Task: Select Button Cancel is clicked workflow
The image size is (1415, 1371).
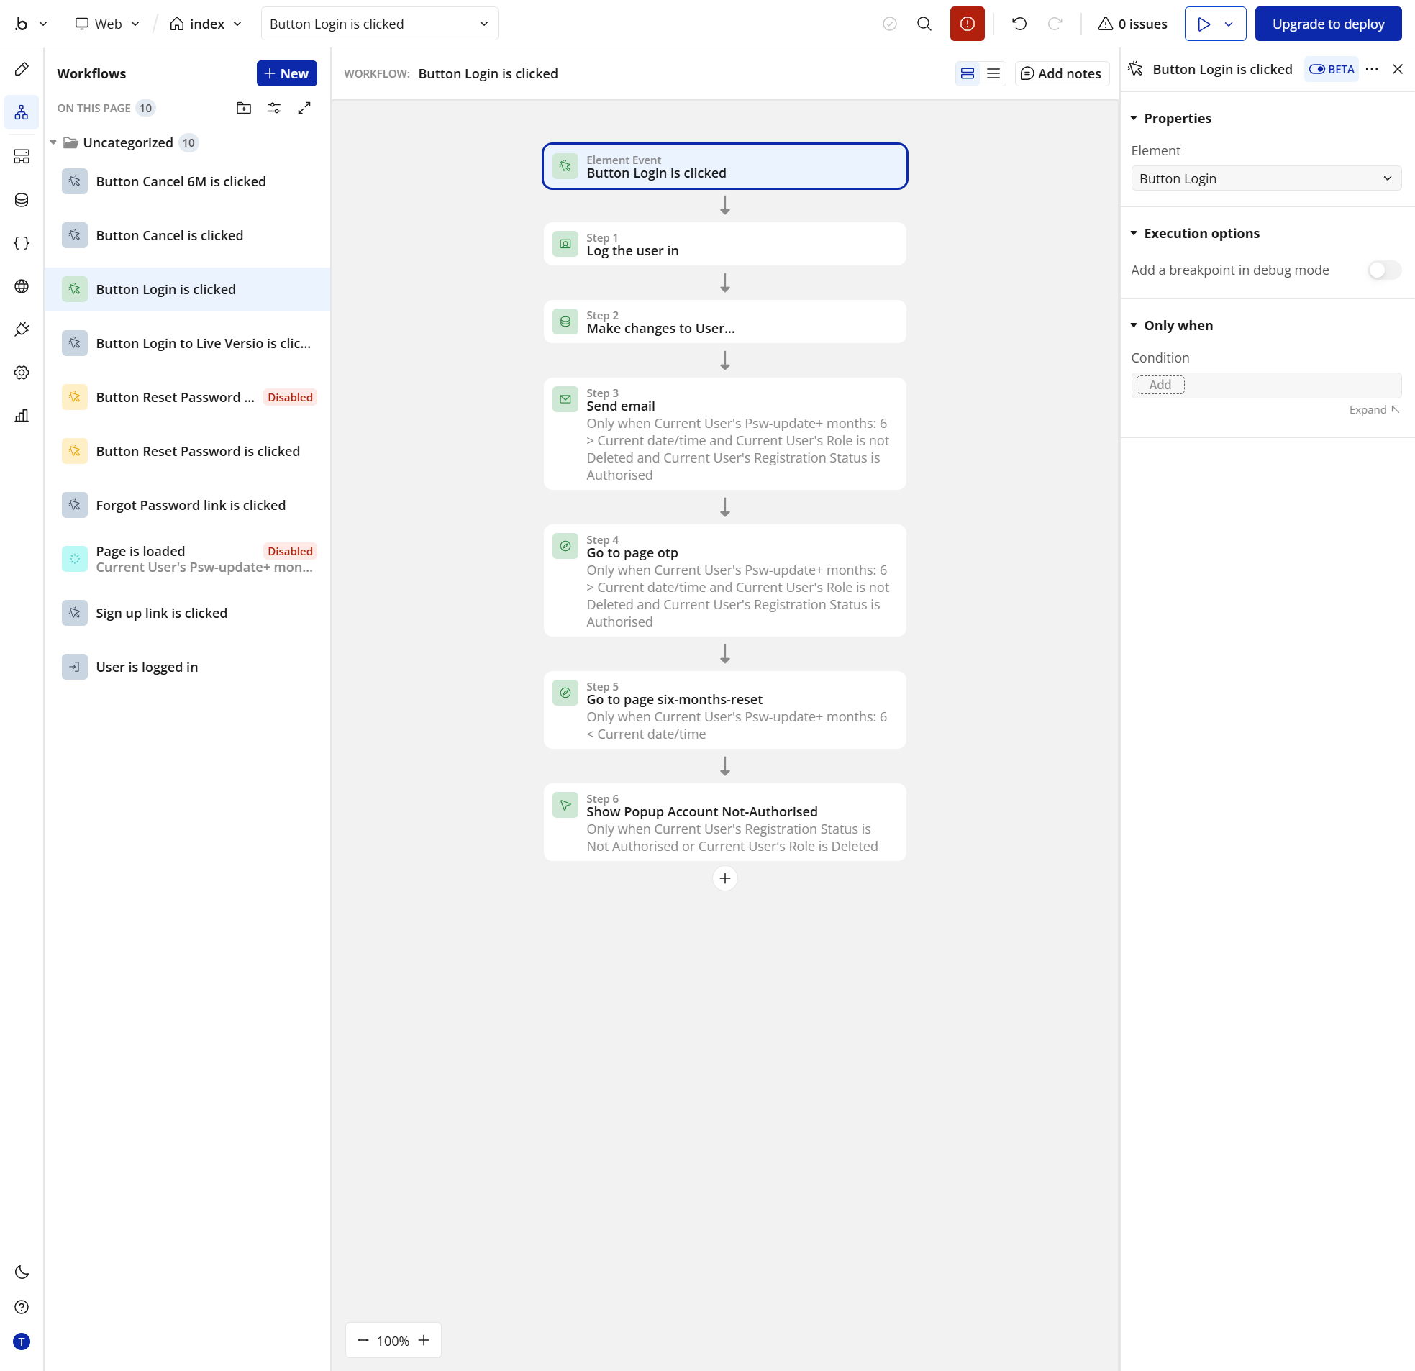Action: [188, 235]
